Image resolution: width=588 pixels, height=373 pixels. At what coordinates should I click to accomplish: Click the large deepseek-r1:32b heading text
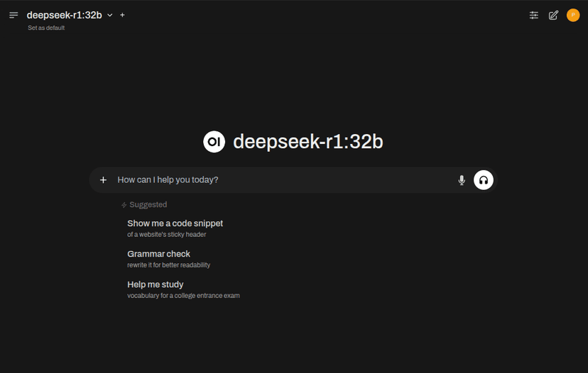[307, 142]
